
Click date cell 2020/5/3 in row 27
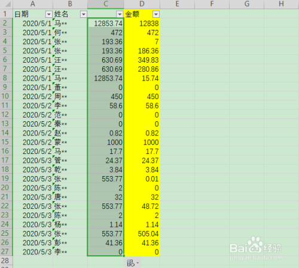pyautogui.click(x=33, y=252)
